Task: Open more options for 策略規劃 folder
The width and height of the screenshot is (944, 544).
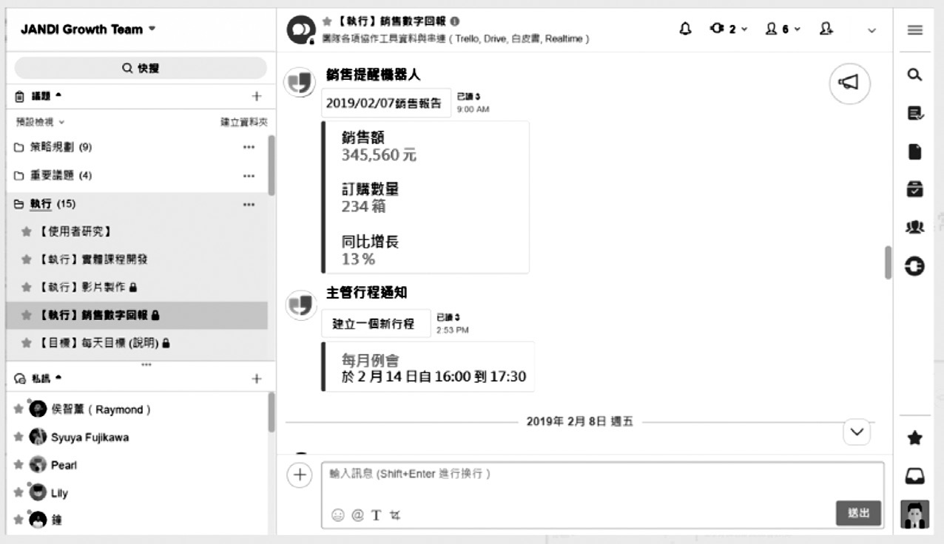Action: [249, 147]
